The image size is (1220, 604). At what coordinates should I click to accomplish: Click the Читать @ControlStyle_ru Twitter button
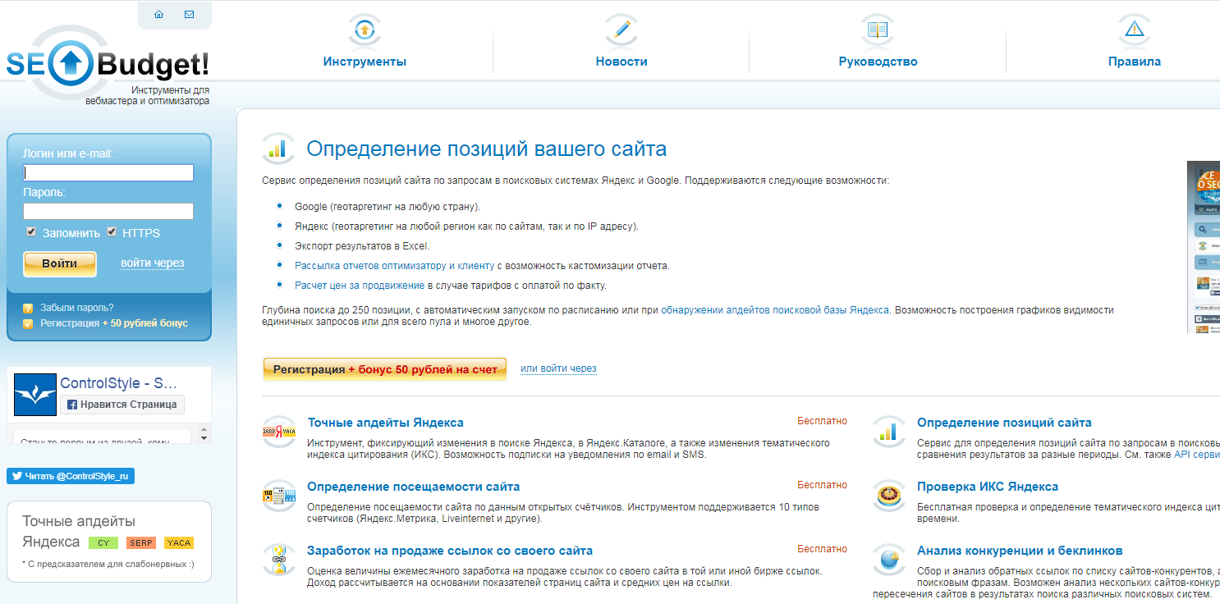click(x=71, y=476)
